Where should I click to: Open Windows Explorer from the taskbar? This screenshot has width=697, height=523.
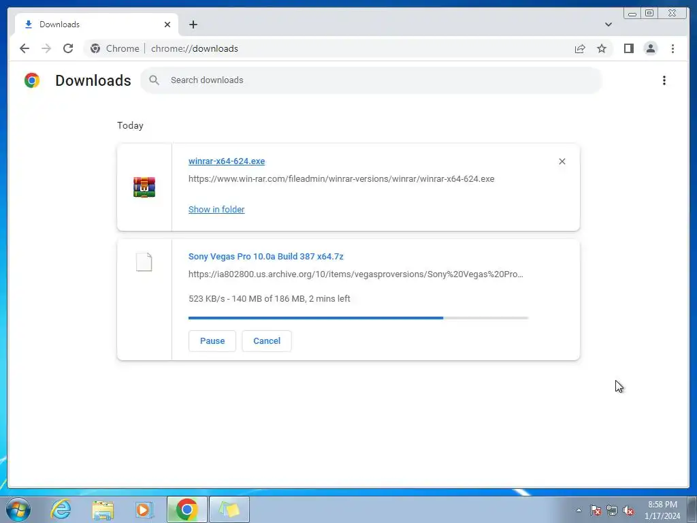click(x=103, y=509)
